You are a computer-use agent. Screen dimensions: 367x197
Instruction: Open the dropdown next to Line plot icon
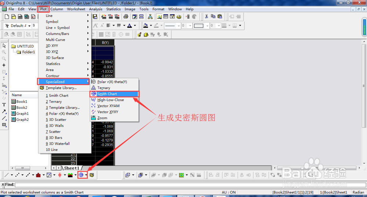tap(12, 175)
